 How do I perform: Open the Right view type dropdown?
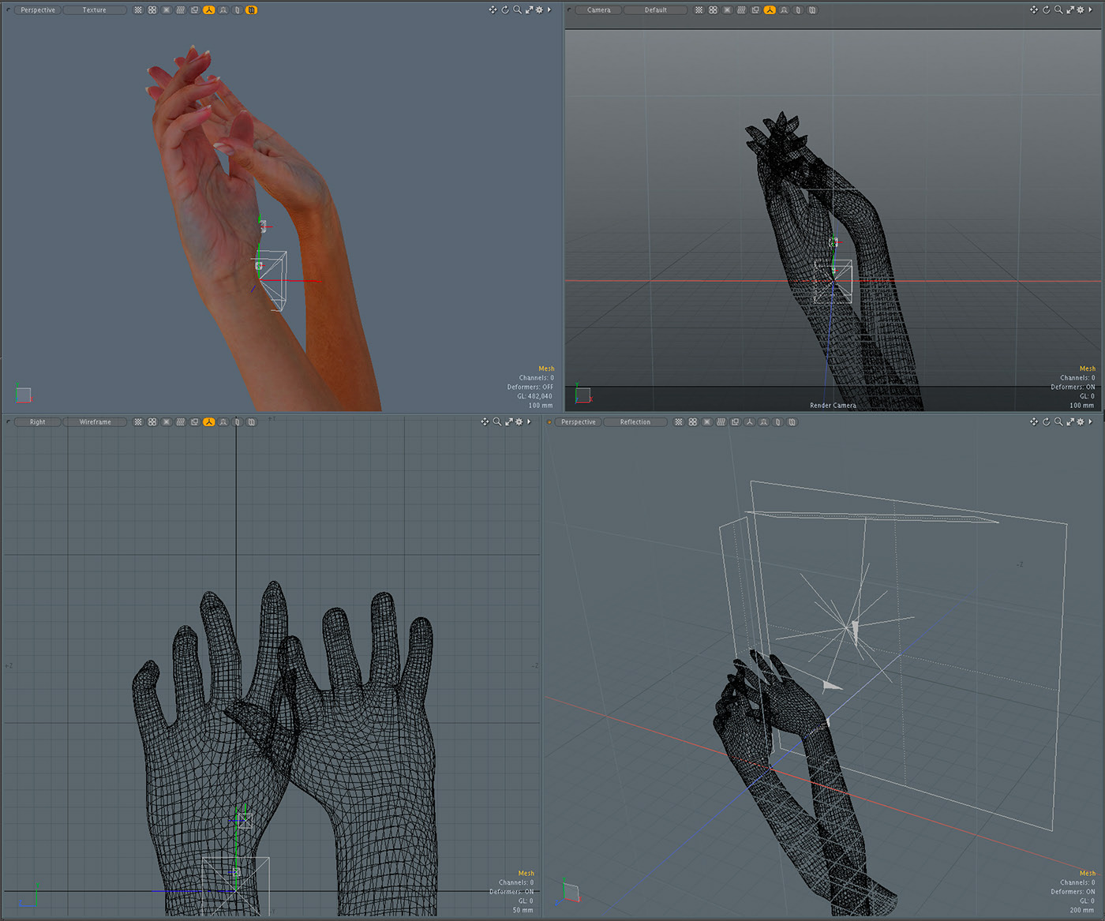pyautogui.click(x=37, y=422)
